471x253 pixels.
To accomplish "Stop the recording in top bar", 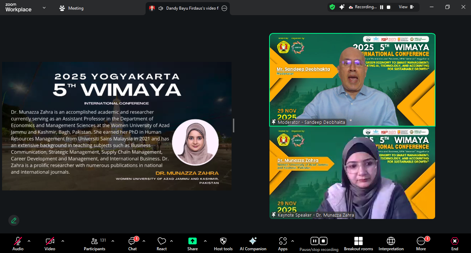I will pyautogui.click(x=389, y=7).
